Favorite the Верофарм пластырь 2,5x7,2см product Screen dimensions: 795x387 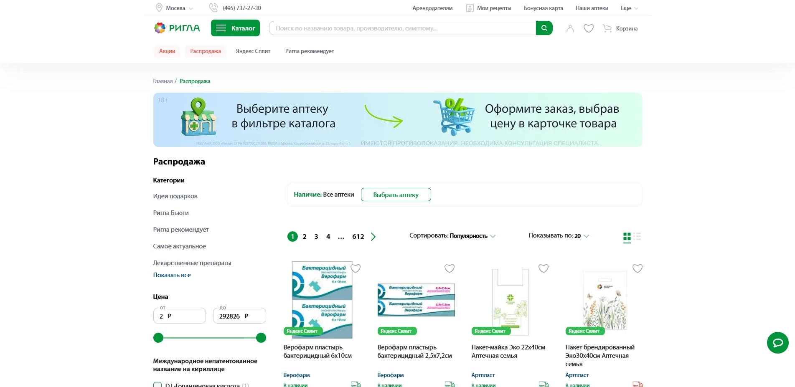click(449, 268)
